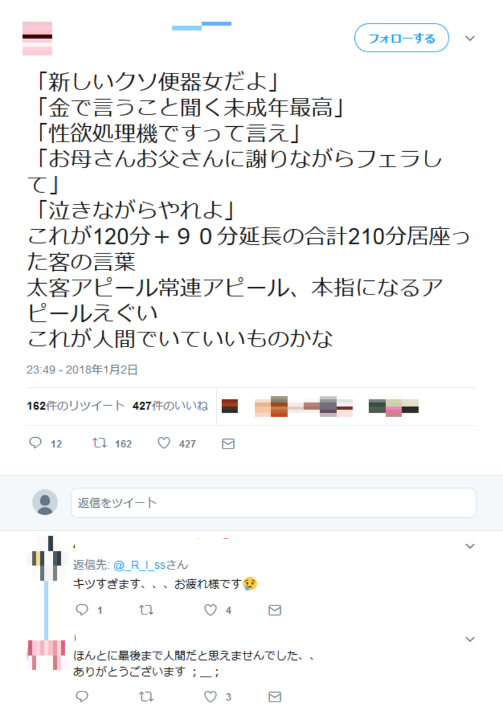503x711 pixels.
Task: Click the reply icon on main tweet
Action: [x=36, y=443]
